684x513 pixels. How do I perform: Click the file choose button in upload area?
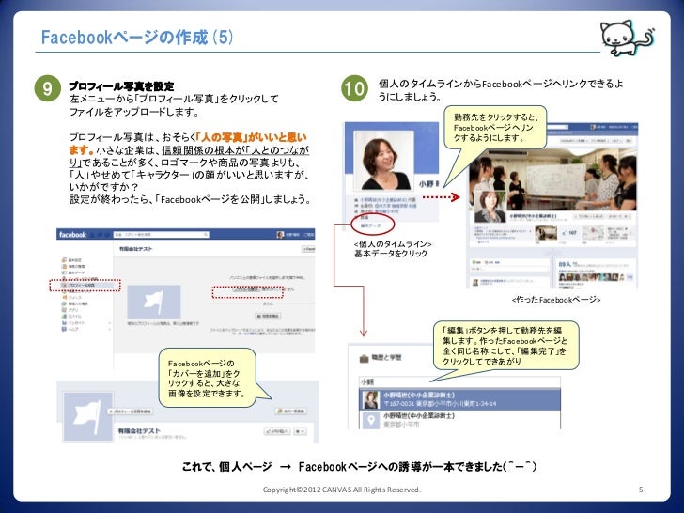point(245,289)
